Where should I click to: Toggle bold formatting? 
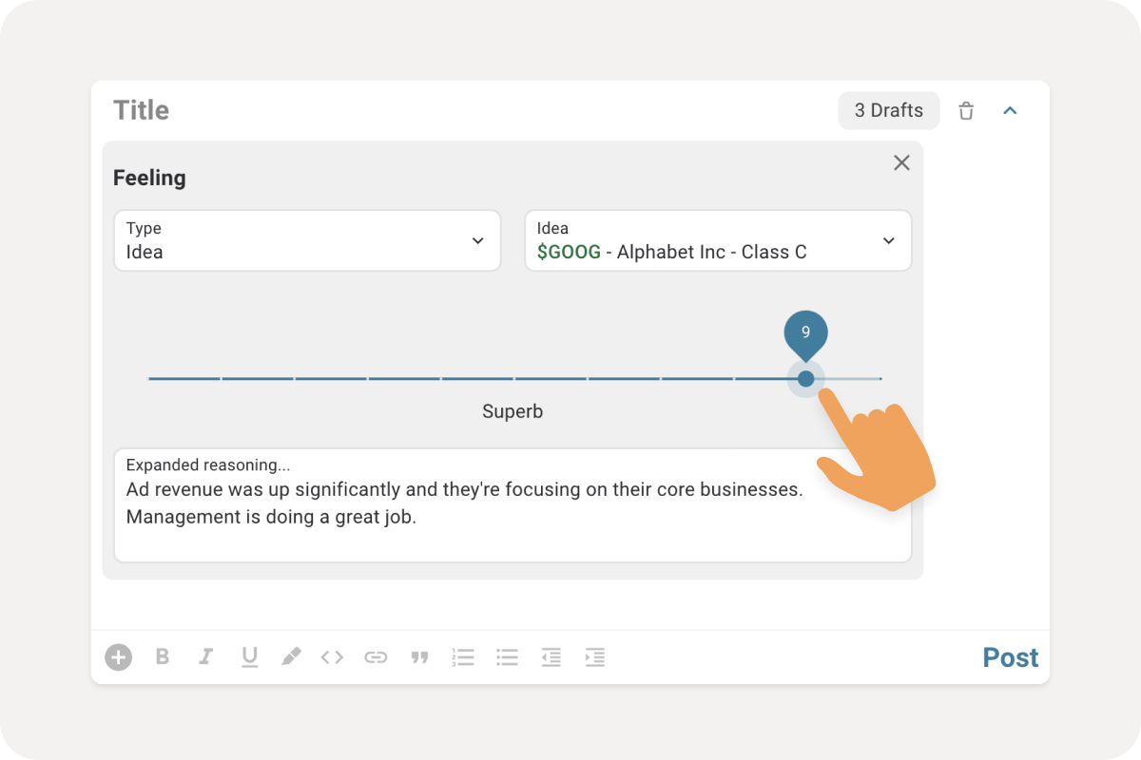tap(163, 656)
